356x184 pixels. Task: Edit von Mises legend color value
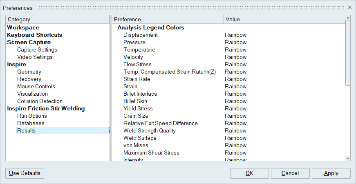(x=236, y=145)
